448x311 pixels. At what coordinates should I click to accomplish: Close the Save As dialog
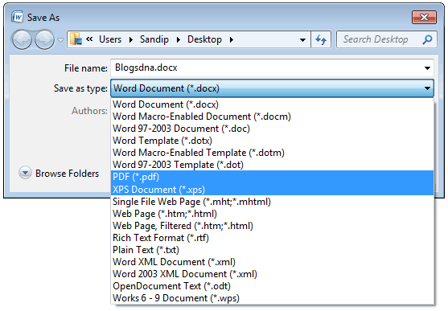point(425,18)
